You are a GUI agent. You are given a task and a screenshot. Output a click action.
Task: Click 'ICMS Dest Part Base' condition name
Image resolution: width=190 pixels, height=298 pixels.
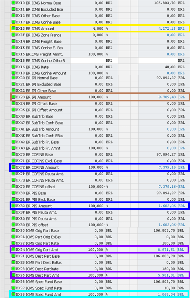pyautogui.click(x=43, y=256)
